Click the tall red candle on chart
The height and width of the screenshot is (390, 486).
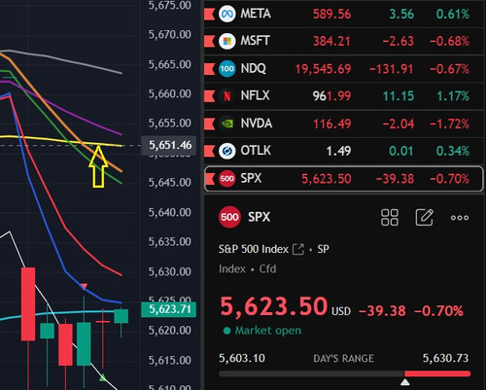pyautogui.click(x=28, y=304)
